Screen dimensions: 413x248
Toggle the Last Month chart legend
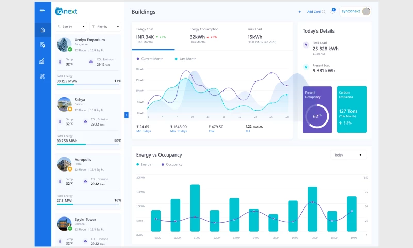tap(186, 59)
